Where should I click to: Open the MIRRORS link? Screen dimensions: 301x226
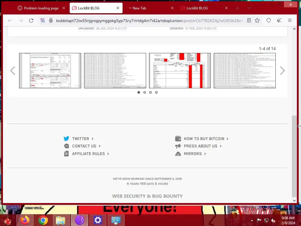pyautogui.click(x=193, y=154)
